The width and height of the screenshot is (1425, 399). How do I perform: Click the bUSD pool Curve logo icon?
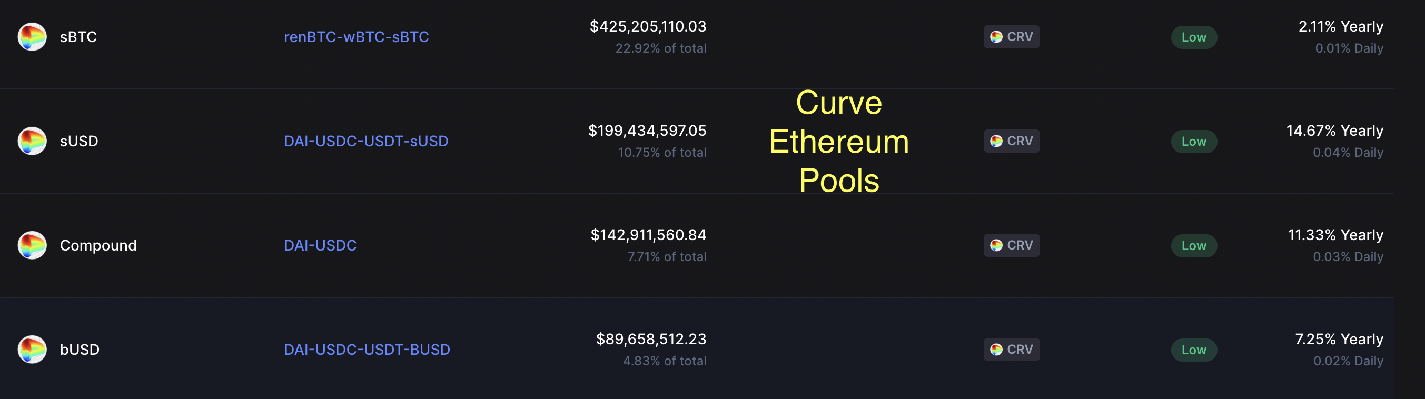(x=32, y=350)
